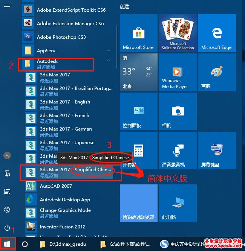Image resolution: width=245 pixels, height=251 pixels.
Task: Collapse the Autodesk folder chevron
Action: click(109, 61)
